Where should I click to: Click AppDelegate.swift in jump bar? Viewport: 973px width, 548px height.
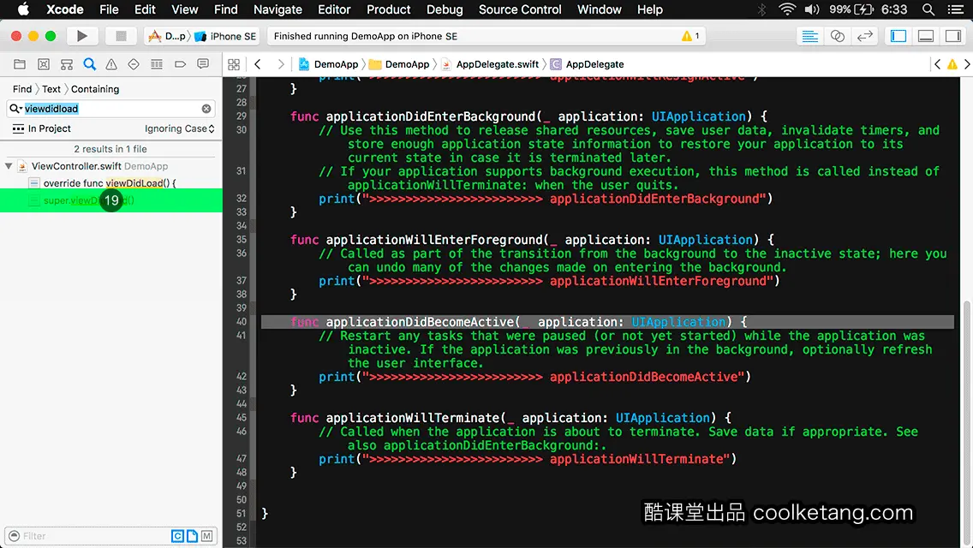tap(490, 64)
